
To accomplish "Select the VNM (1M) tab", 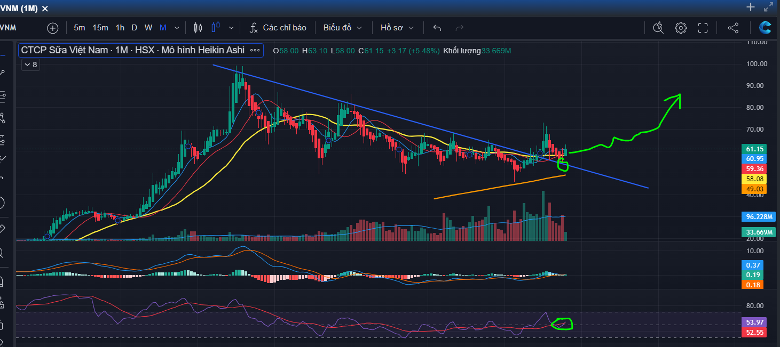I will (x=19, y=9).
